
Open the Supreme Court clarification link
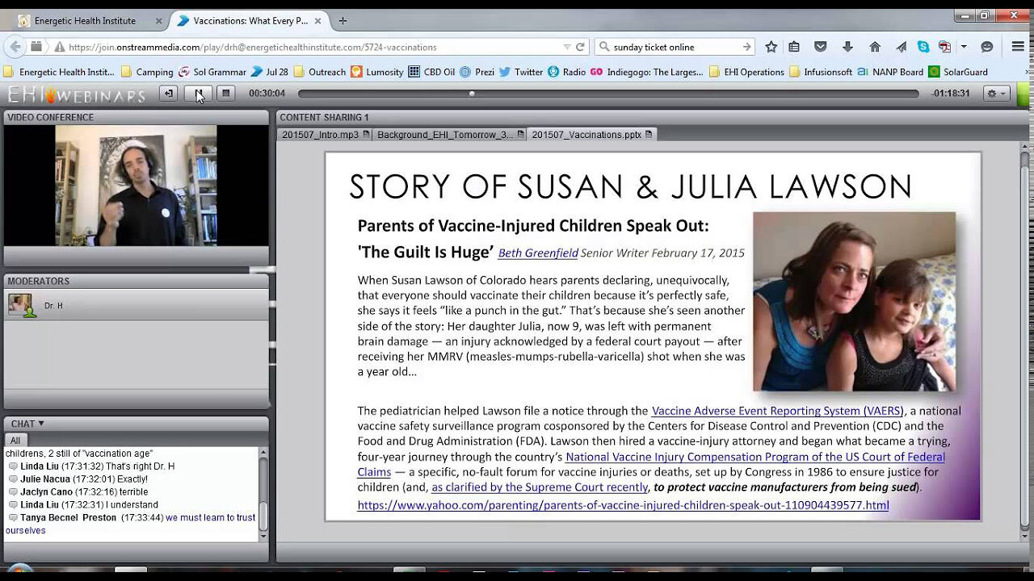(x=540, y=487)
